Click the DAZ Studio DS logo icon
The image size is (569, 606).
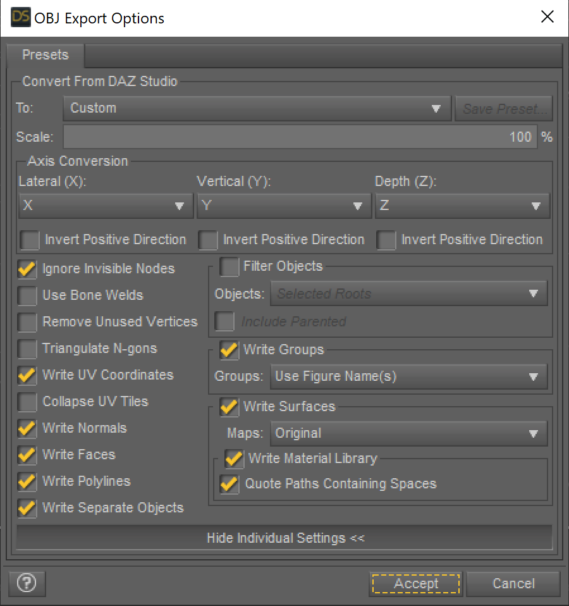(x=20, y=18)
